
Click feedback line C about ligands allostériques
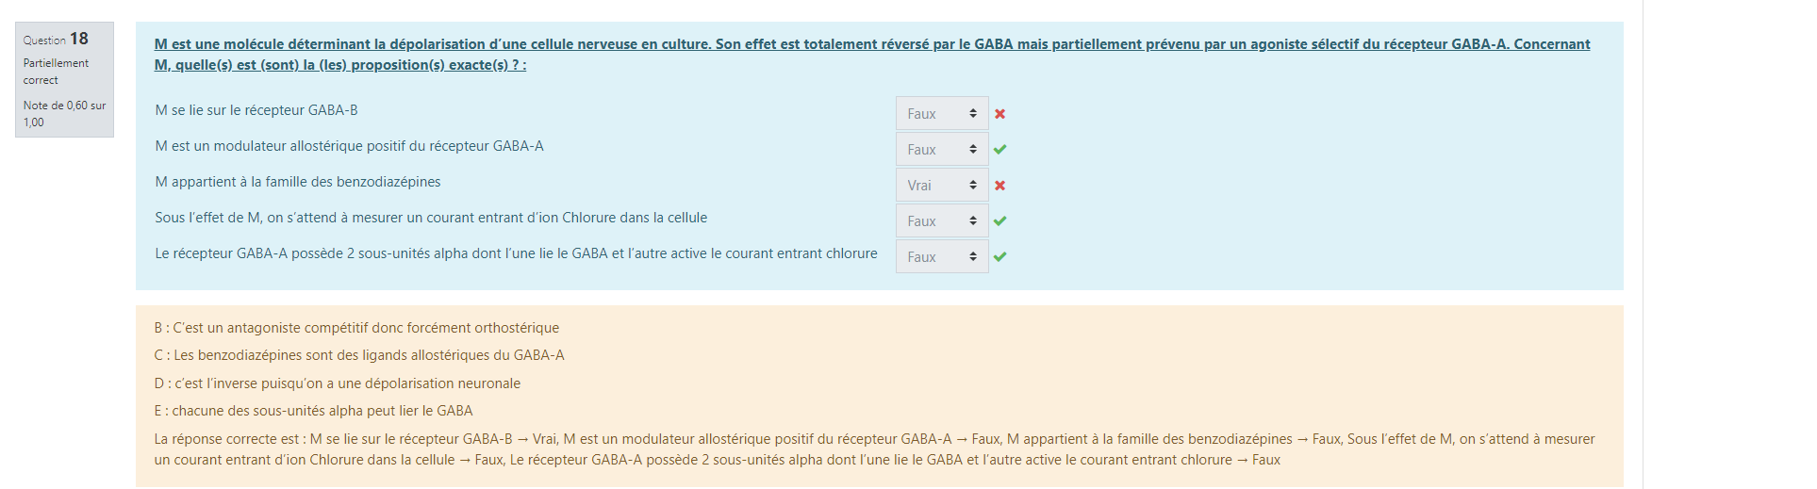359,355
